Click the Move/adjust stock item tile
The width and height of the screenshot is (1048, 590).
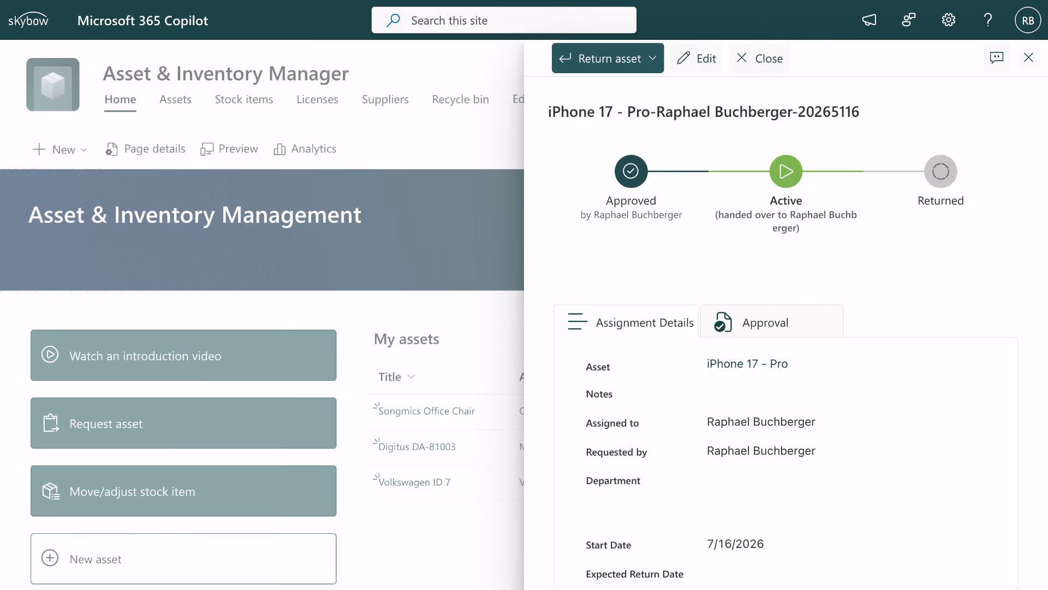pyautogui.click(x=183, y=491)
